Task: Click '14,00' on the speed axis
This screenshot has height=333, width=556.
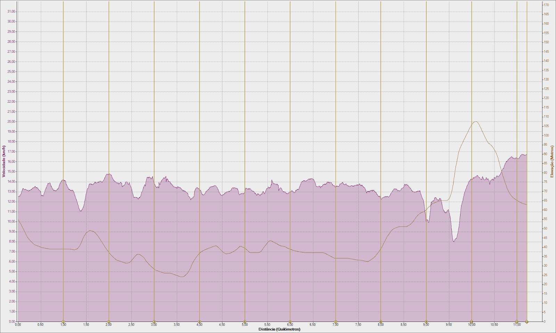Action: point(11,182)
